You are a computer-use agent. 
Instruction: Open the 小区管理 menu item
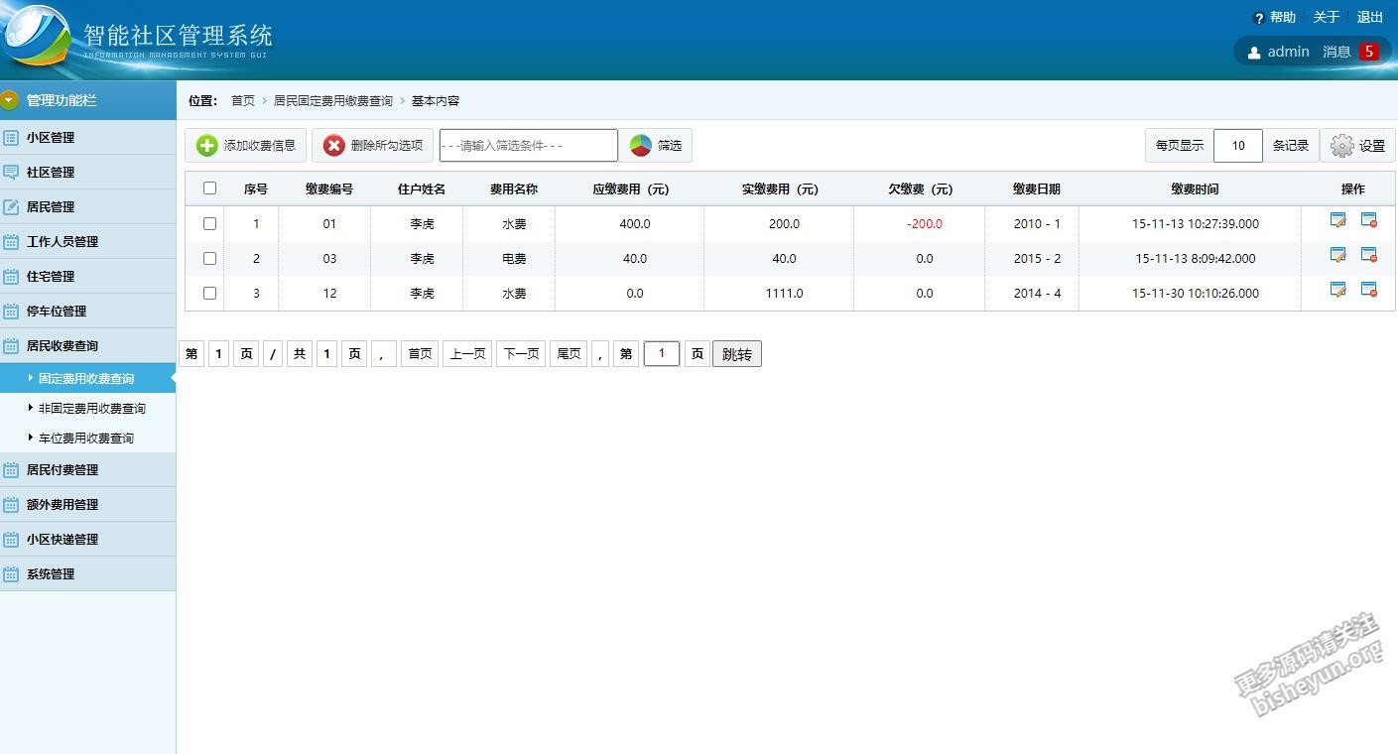[x=87, y=137]
